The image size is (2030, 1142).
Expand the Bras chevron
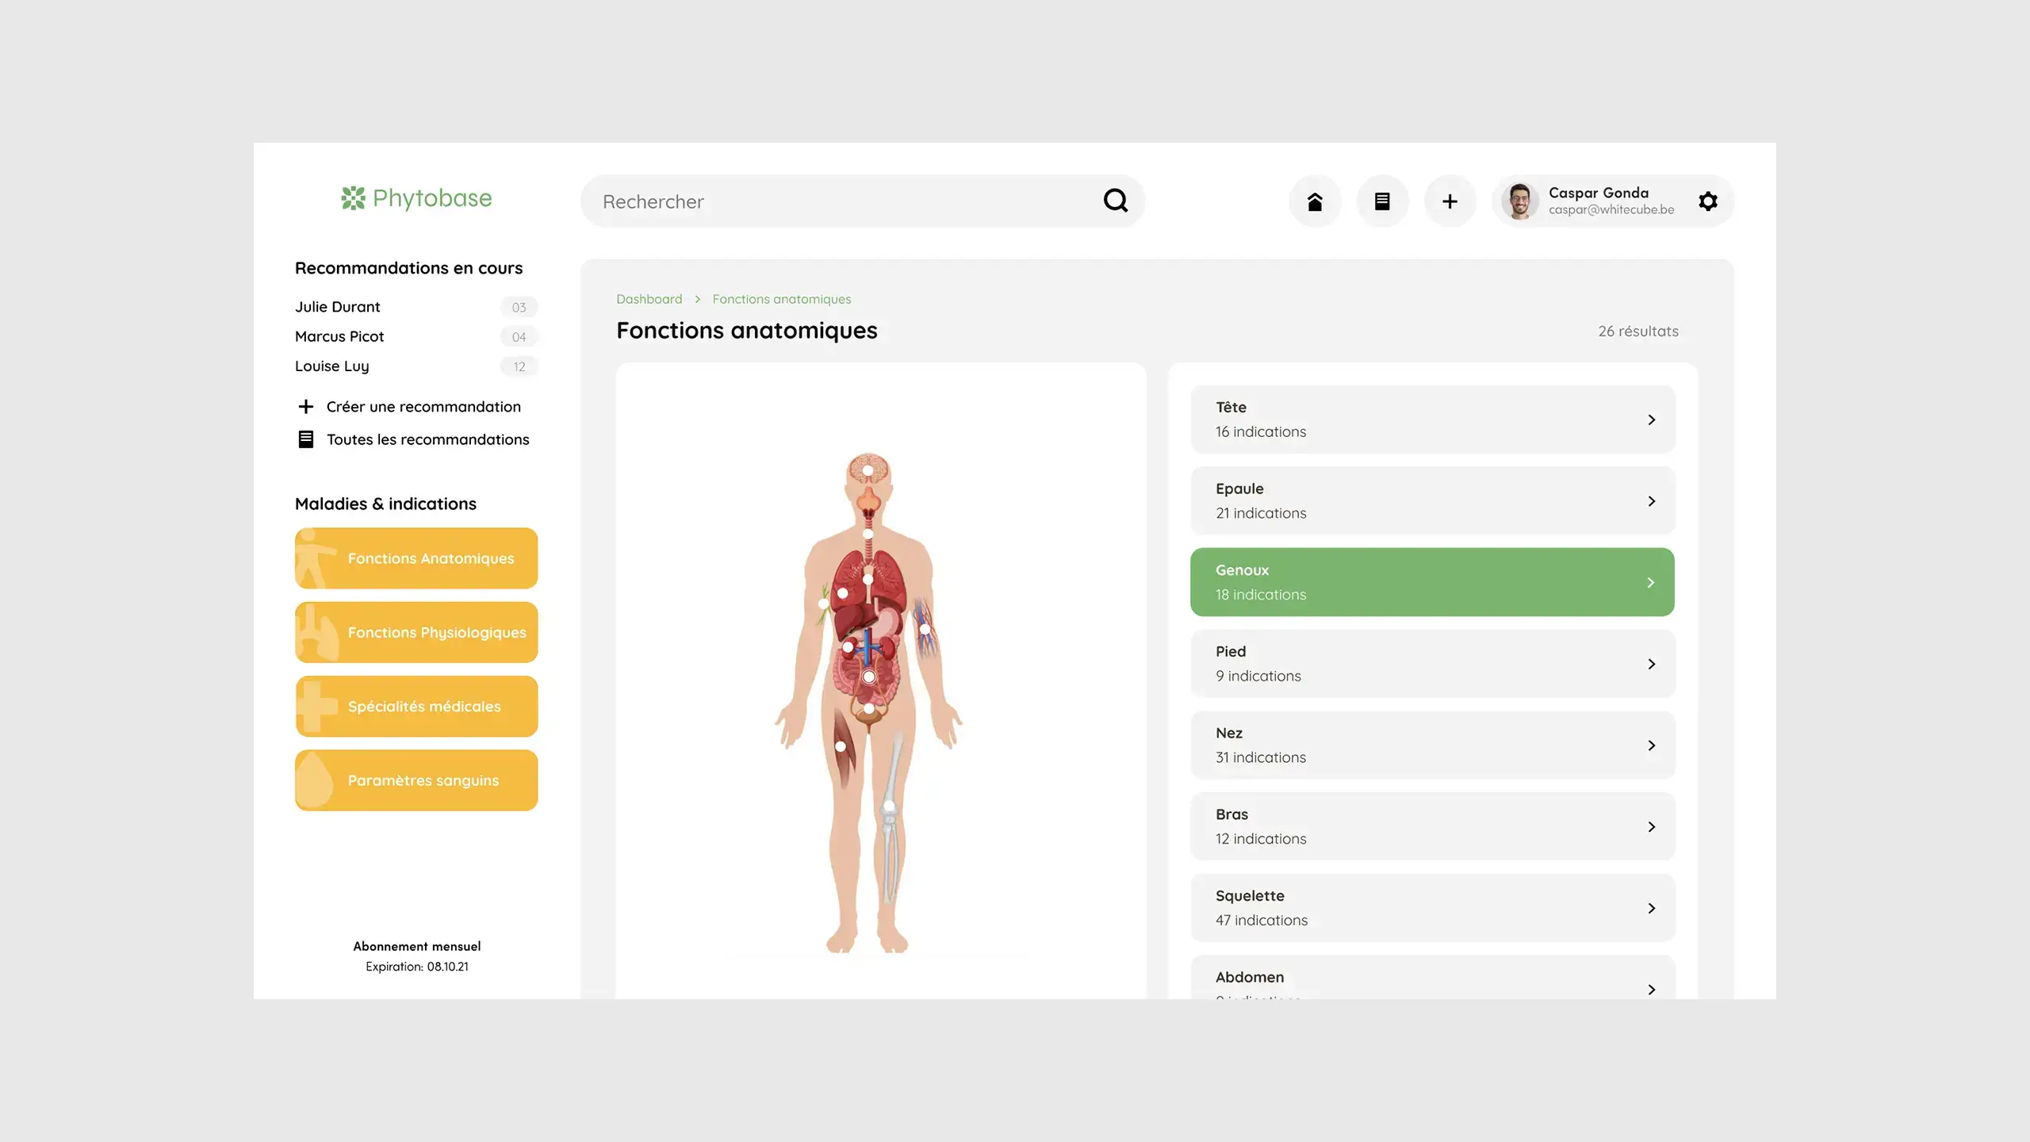pos(1651,827)
